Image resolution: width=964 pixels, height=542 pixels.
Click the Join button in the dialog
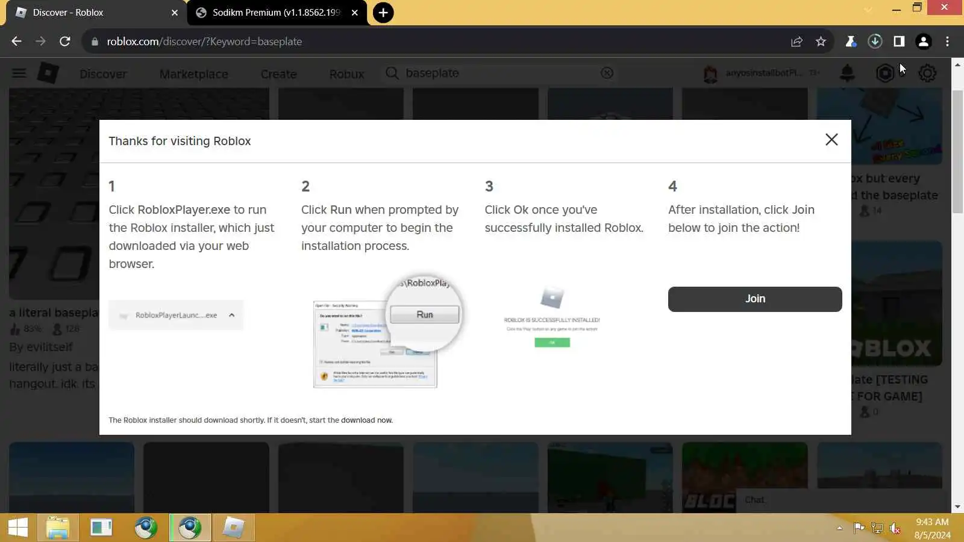(755, 299)
